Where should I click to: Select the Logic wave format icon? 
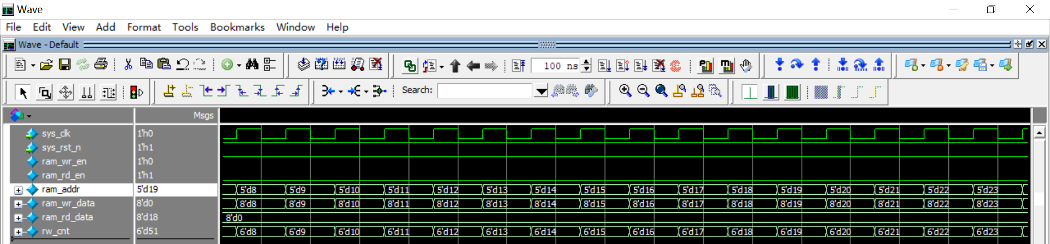point(771,92)
